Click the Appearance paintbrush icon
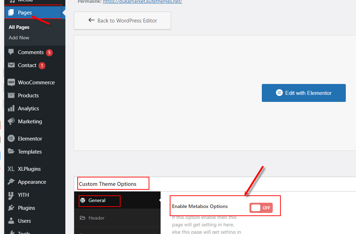 coord(11,182)
